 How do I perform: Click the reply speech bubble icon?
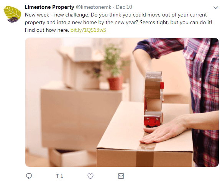(29, 176)
